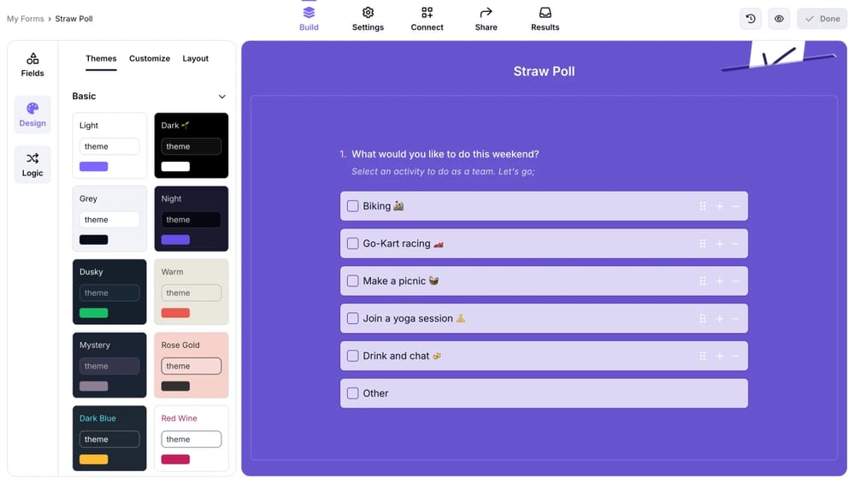
Task: Open the Share icon
Action: coord(486,13)
